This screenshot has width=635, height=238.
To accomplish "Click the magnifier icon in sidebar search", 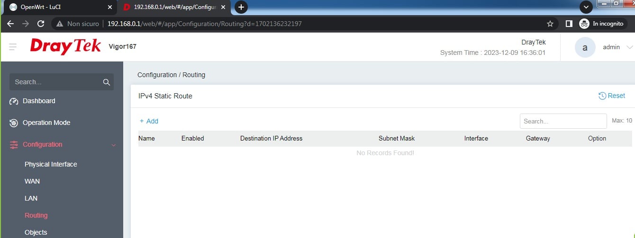I will tap(106, 82).
